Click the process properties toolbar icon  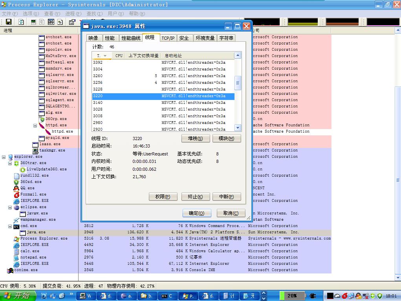point(71,22)
